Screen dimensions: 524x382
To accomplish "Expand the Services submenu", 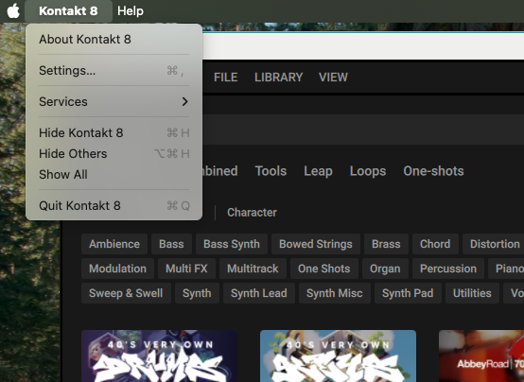I will point(114,101).
